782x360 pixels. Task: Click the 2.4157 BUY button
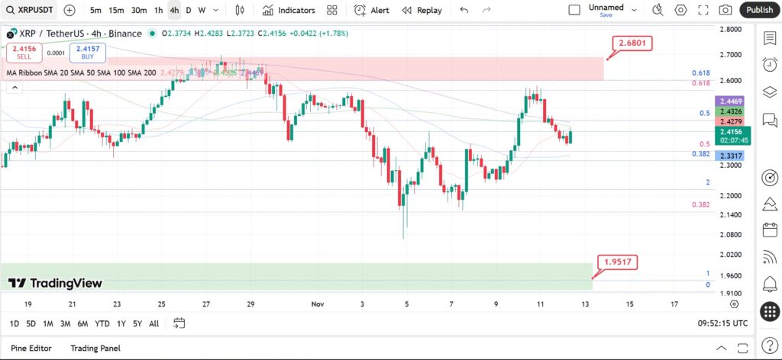88,53
